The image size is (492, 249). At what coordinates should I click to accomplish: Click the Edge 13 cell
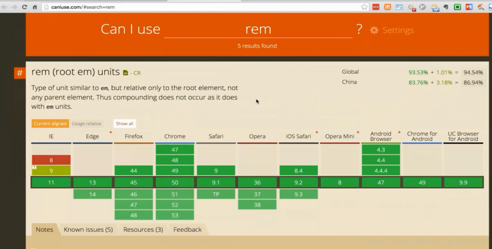93,182
